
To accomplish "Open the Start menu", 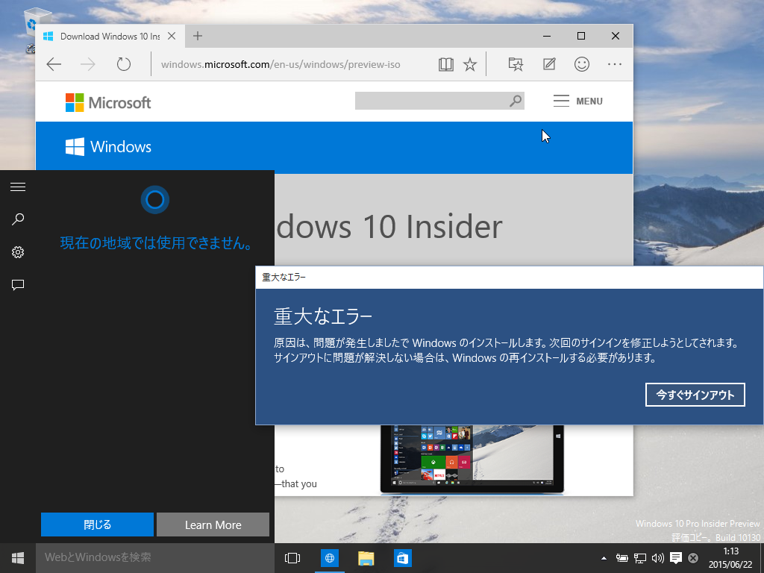I will coord(18,558).
